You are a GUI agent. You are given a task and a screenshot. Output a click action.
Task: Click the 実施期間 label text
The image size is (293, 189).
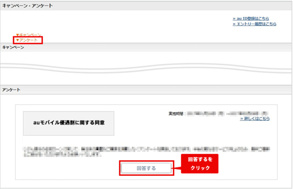tap(176, 114)
